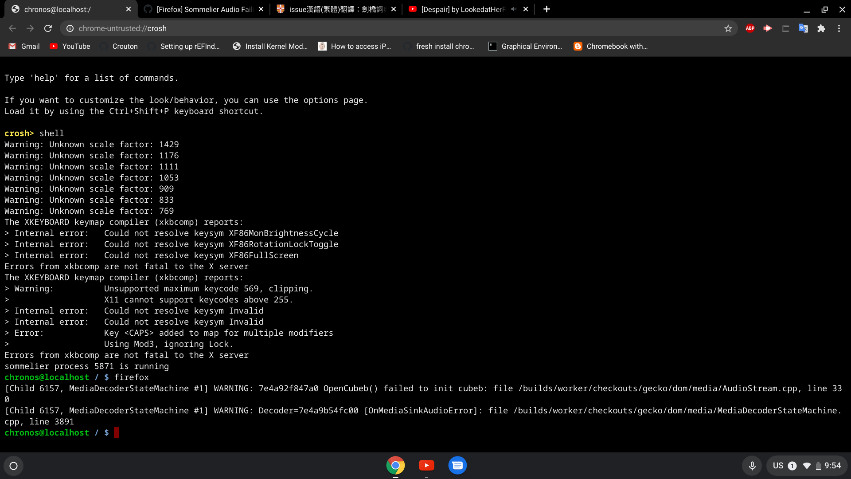Screen dimensions: 851x479
Task: Mute audio on the Despair YouTube tab
Action: point(514,9)
